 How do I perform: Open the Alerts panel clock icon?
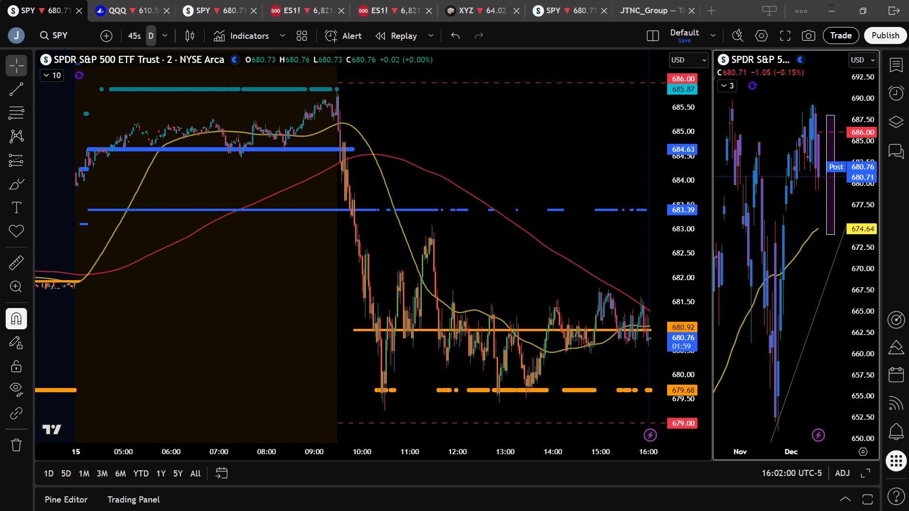click(x=896, y=93)
